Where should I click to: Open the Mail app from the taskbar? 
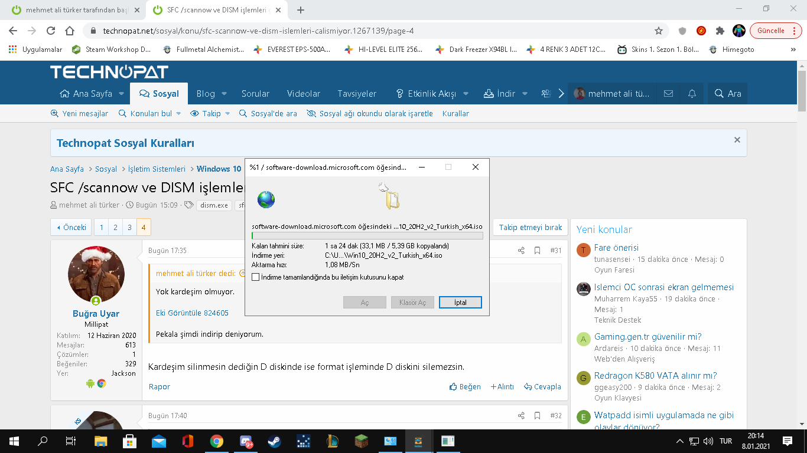pos(159,441)
